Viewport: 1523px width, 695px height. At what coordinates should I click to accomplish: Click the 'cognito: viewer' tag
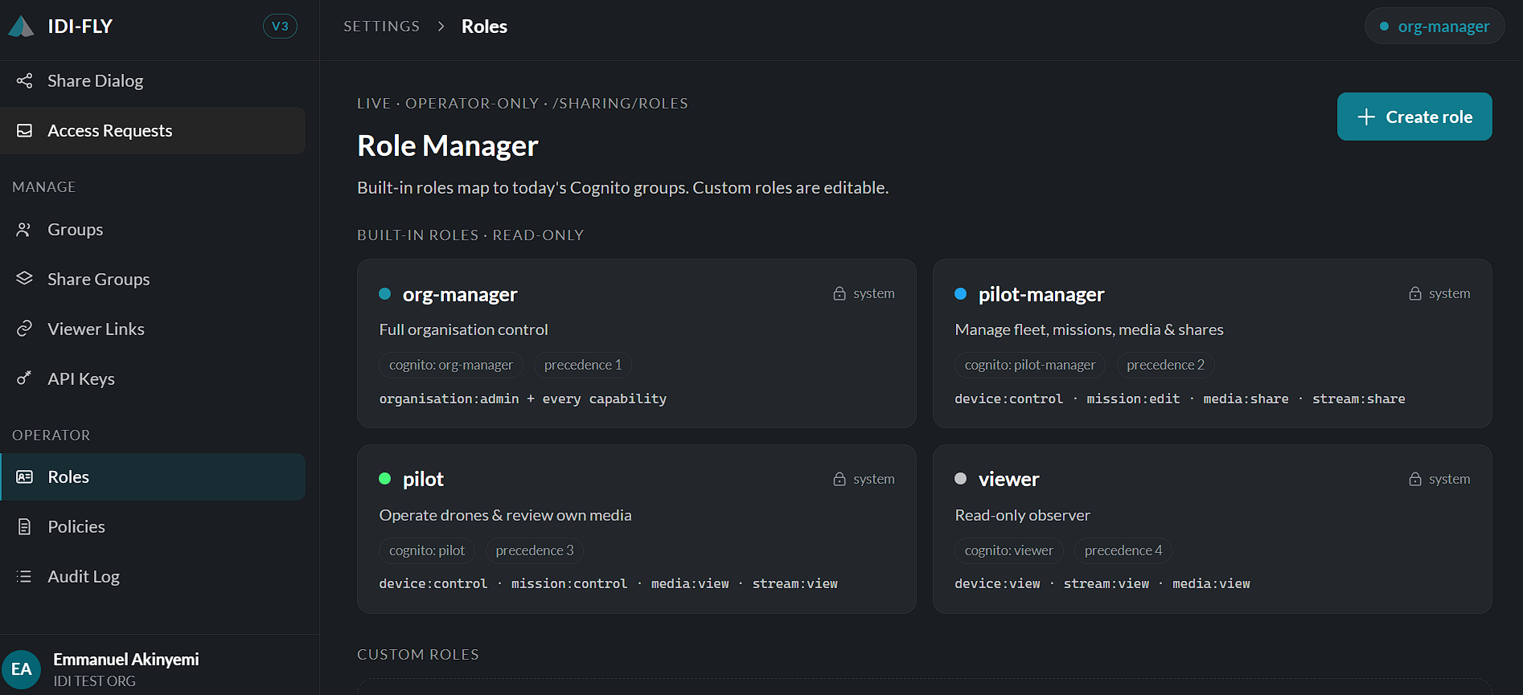pyautogui.click(x=1009, y=550)
